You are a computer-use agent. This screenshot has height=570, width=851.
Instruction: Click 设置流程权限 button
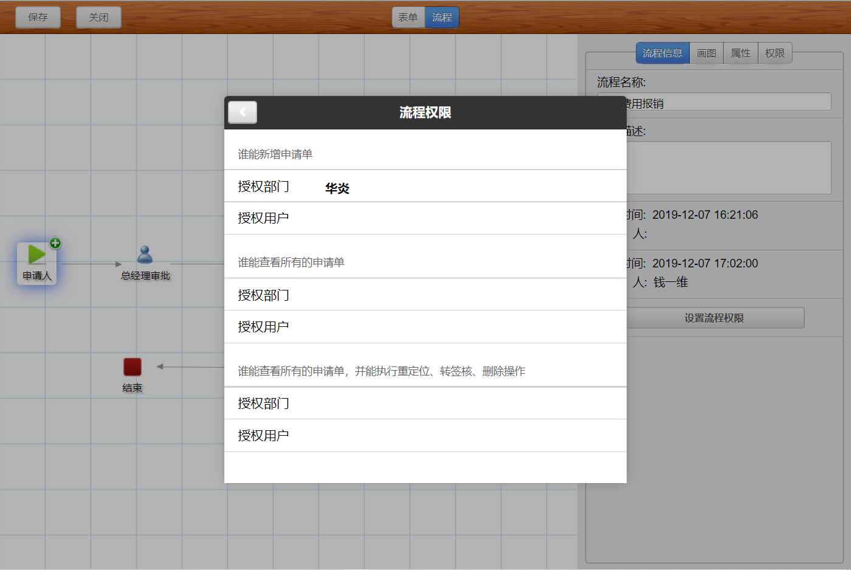point(714,318)
